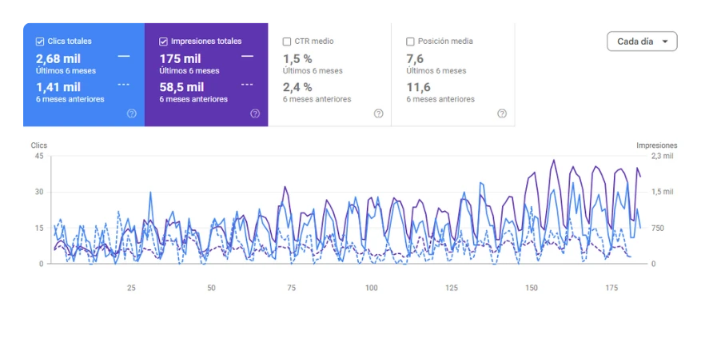Click day 50 on the x-axis
The width and height of the screenshot is (713, 350).
click(x=211, y=288)
